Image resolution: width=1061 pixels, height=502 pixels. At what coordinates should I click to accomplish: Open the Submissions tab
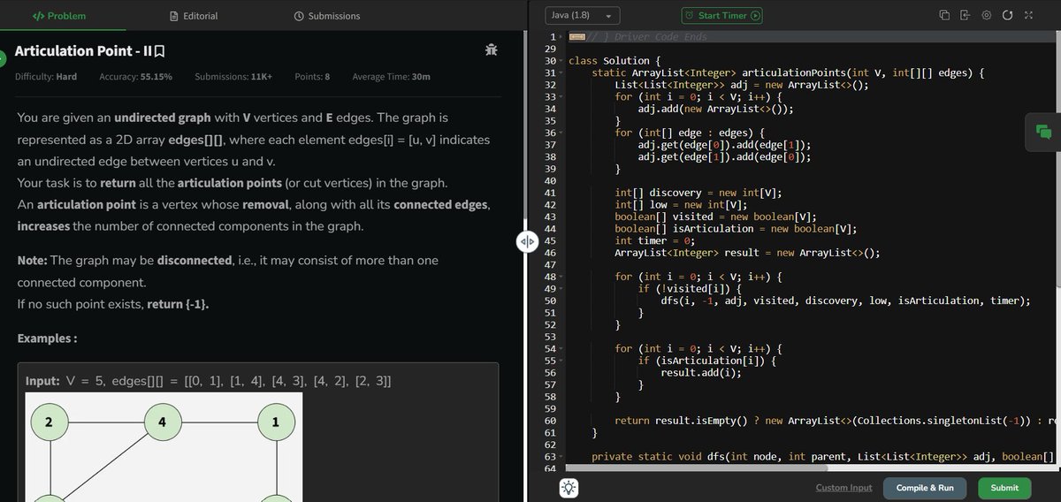[327, 16]
